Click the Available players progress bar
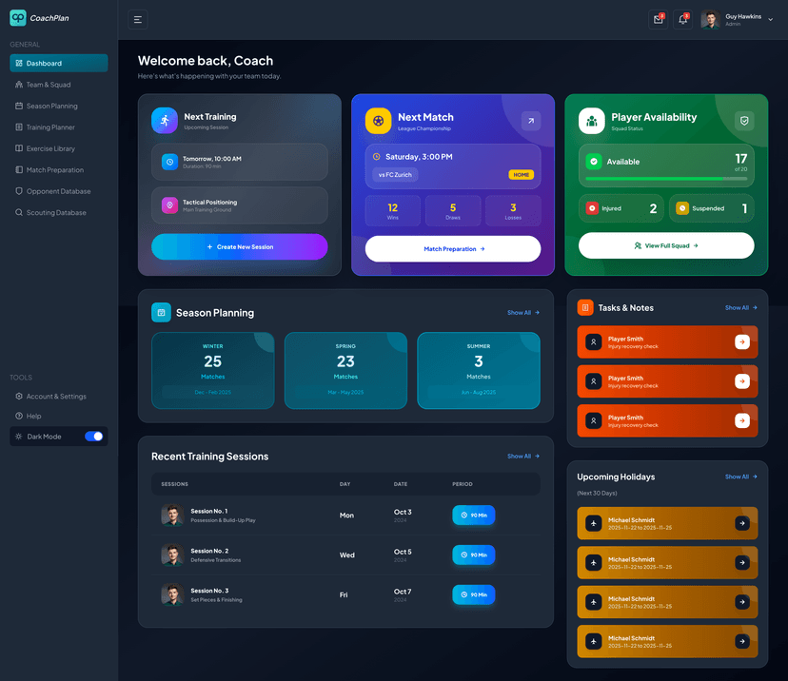 [666, 179]
